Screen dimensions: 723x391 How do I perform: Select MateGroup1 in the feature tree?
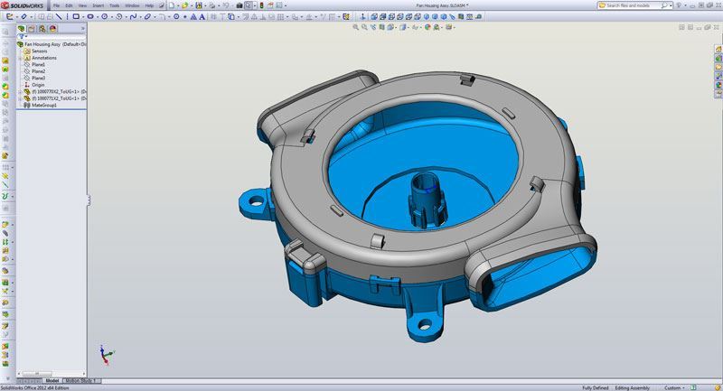[x=44, y=106]
